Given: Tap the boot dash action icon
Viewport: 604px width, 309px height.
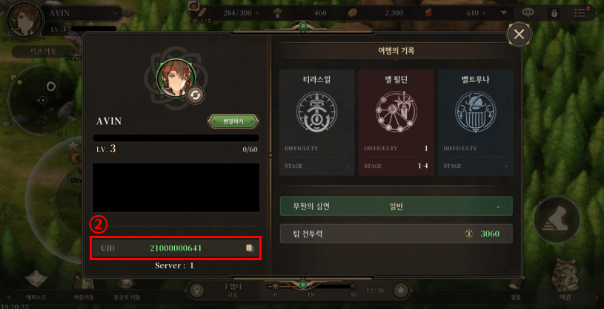Looking at the screenshot, I should pos(557,219).
